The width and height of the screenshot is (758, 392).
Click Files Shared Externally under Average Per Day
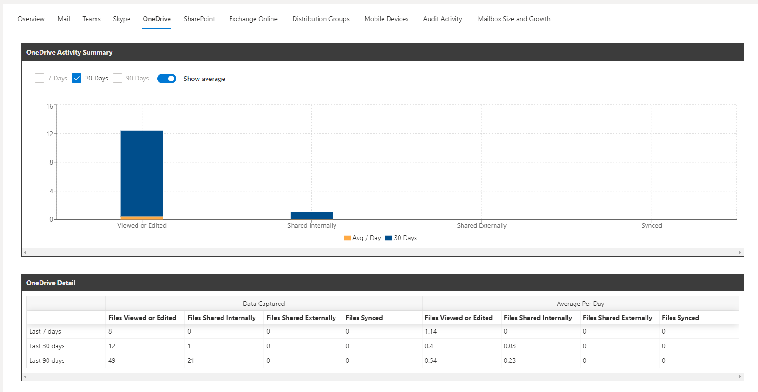tap(617, 318)
